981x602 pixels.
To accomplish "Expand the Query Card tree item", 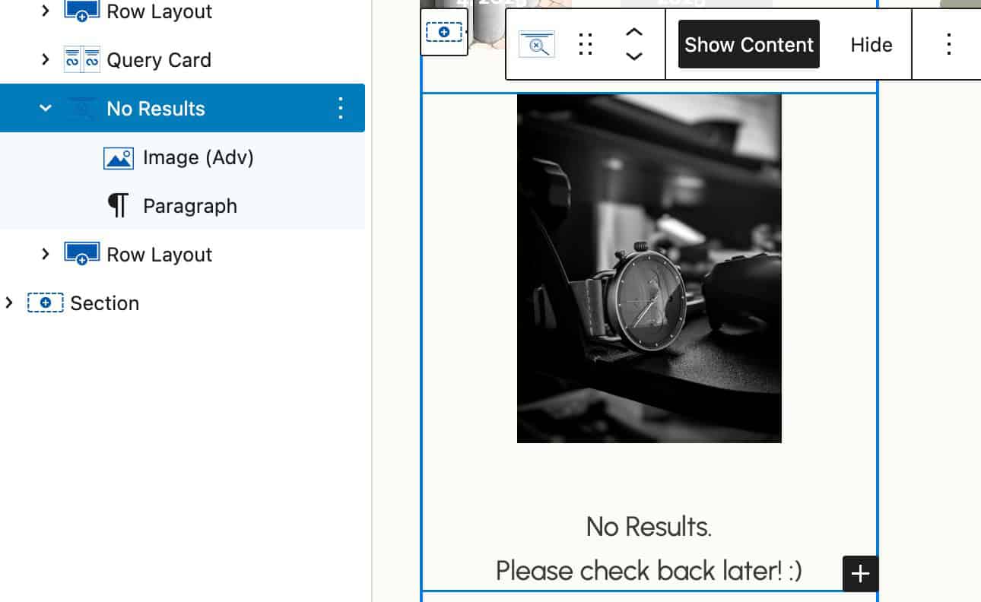I will pos(46,60).
